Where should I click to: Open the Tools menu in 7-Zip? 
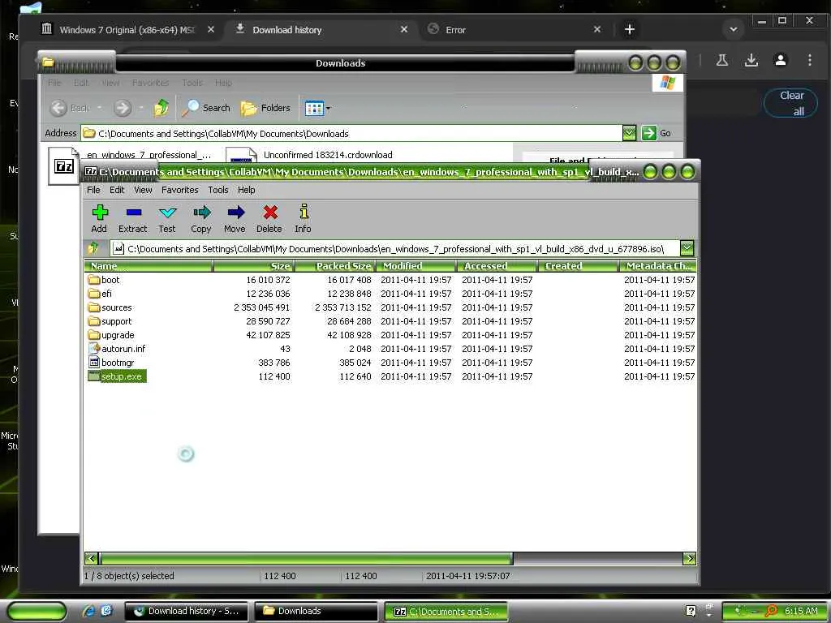tap(217, 190)
